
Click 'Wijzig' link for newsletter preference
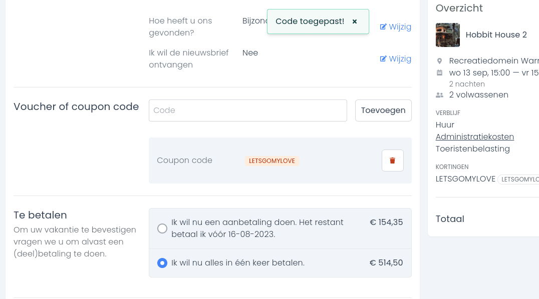(x=396, y=58)
